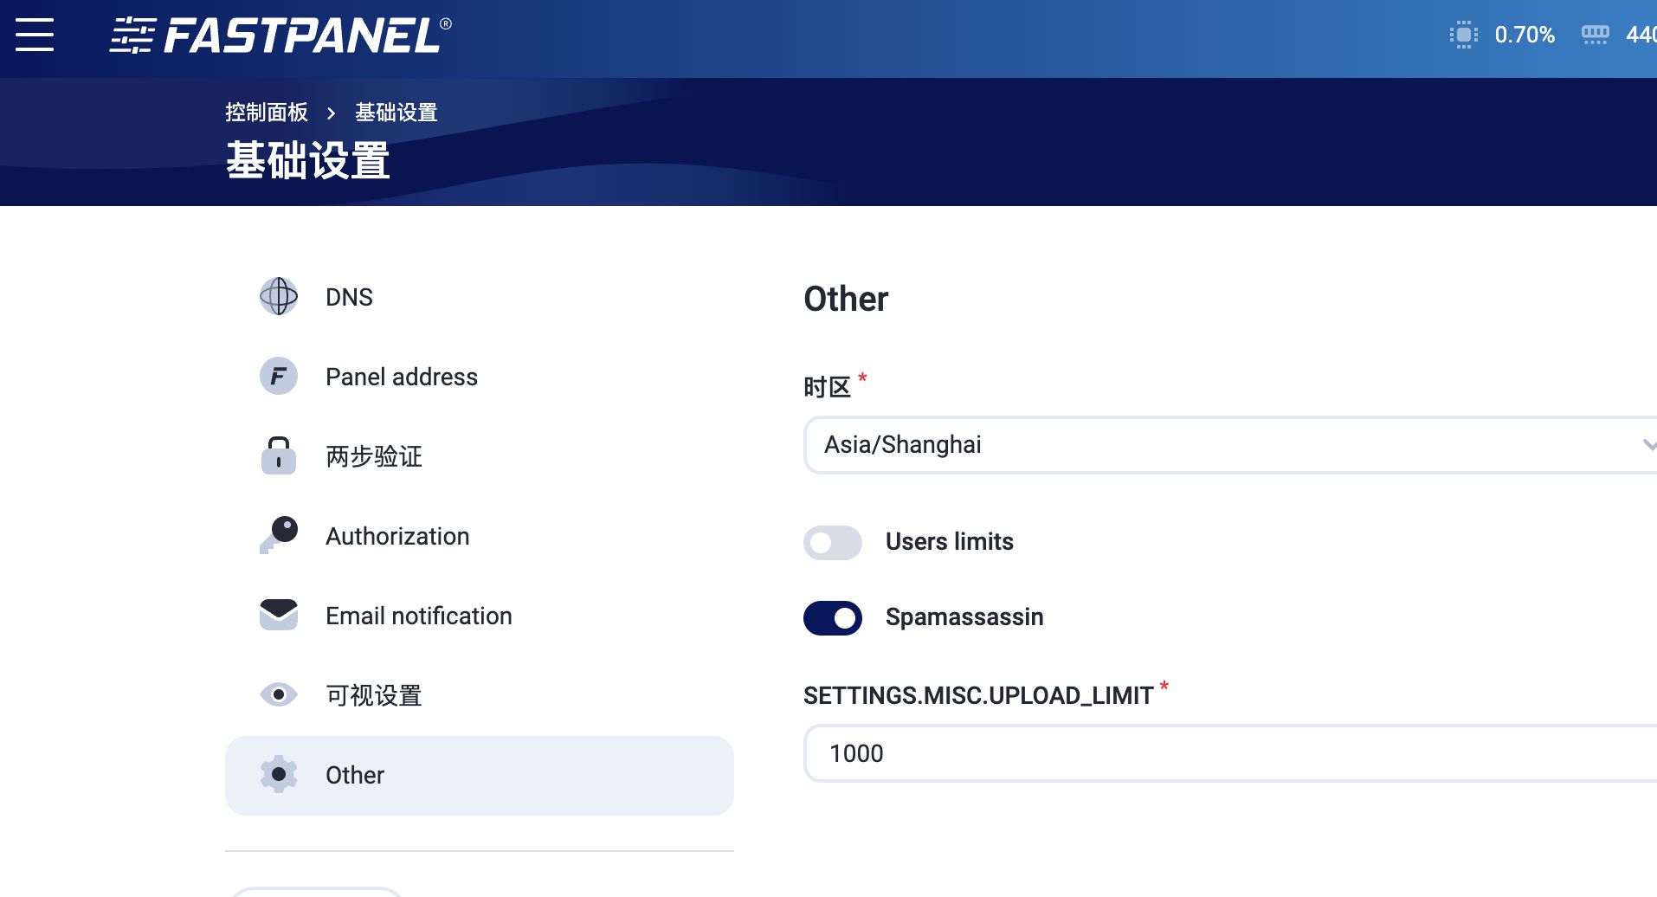Click the 控制面板 breadcrumb link
The image size is (1657, 897).
click(x=267, y=113)
